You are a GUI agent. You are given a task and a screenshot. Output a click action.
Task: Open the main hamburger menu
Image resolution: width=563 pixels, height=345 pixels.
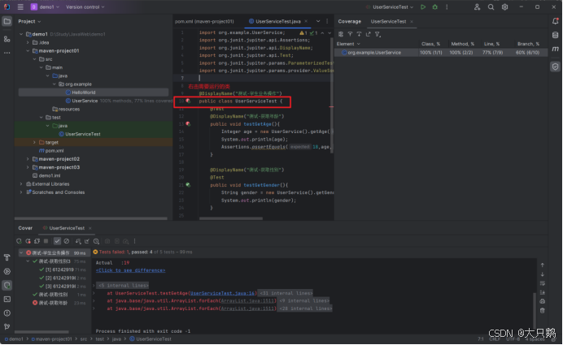pos(20,6)
